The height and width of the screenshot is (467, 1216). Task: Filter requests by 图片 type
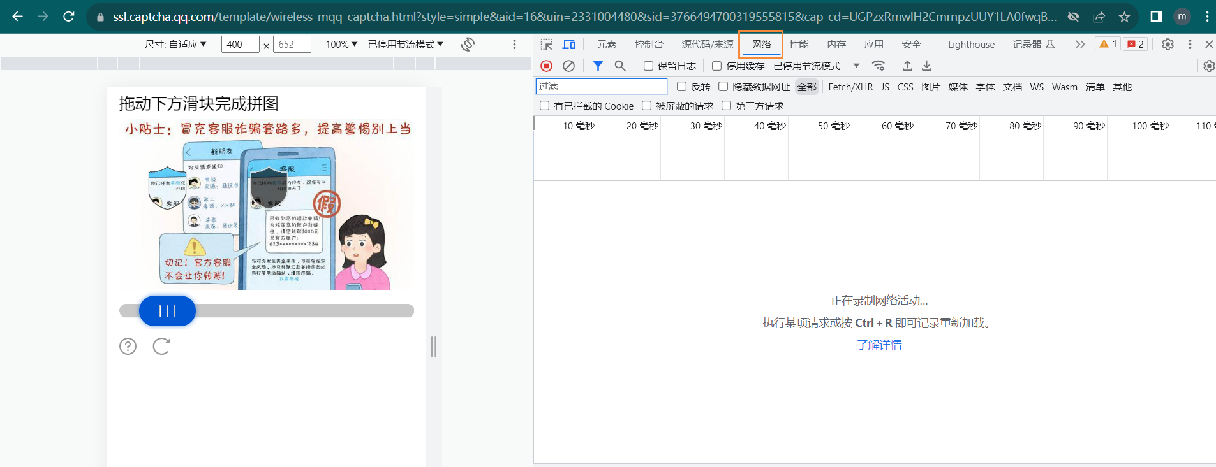[931, 87]
